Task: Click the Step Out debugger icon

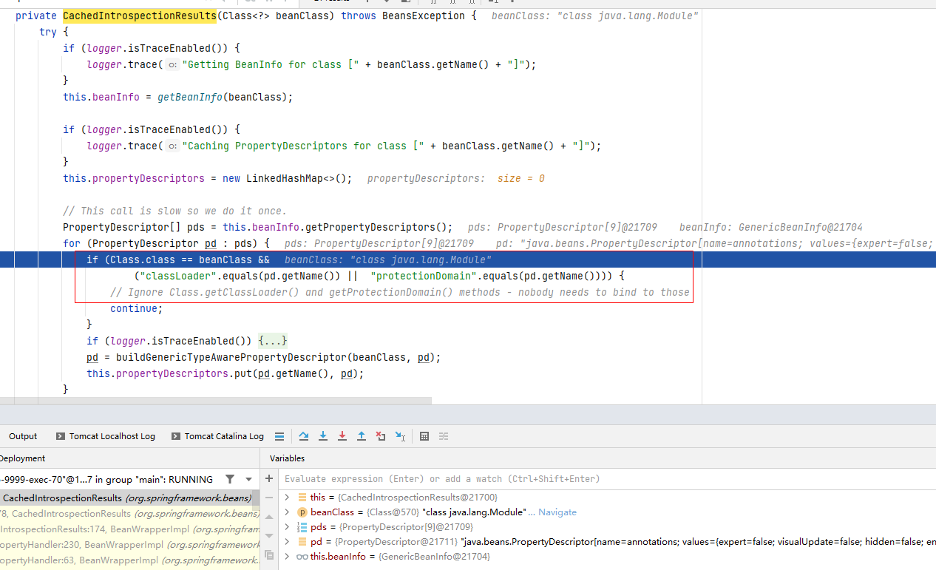Action: coord(362,436)
